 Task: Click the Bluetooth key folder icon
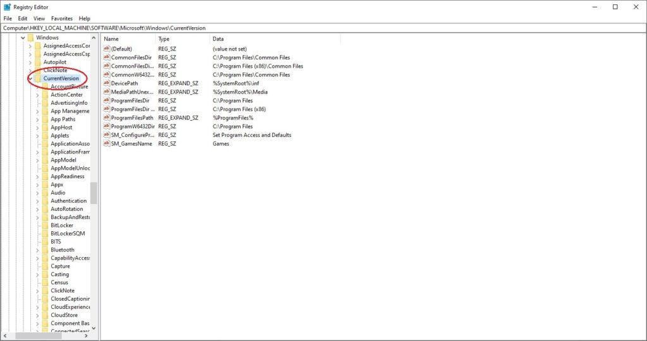(x=45, y=250)
